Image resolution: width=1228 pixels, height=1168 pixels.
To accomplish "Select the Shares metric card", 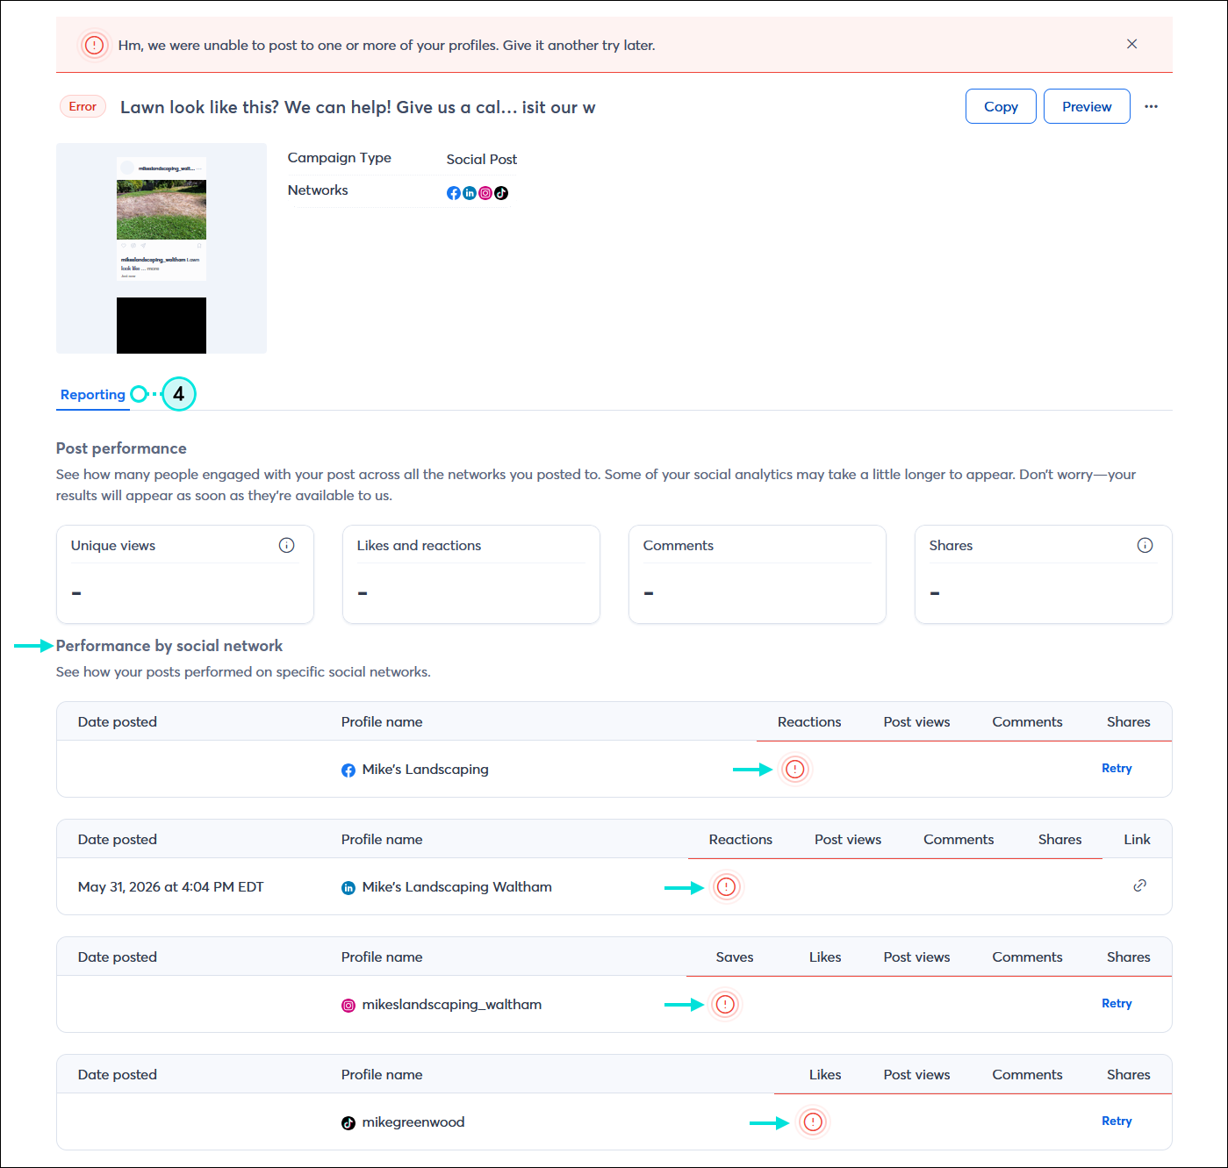I will click(1044, 575).
